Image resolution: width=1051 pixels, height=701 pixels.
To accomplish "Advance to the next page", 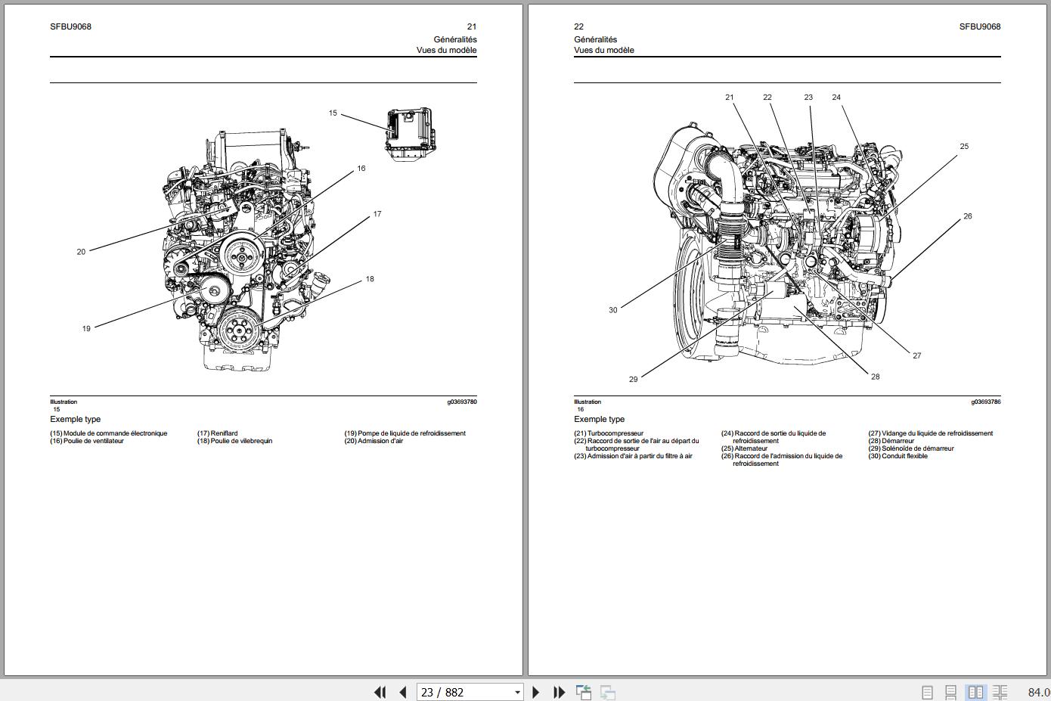I will coord(536,692).
